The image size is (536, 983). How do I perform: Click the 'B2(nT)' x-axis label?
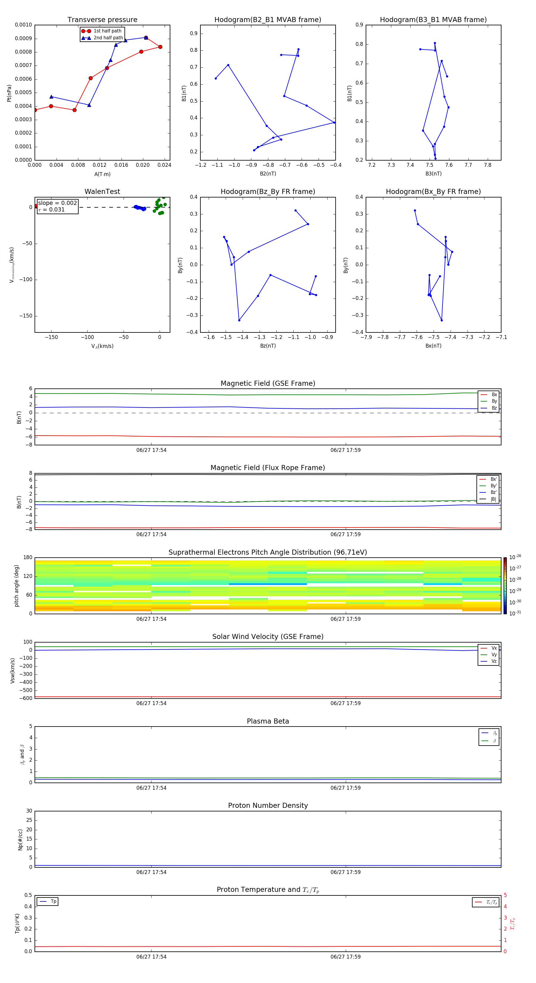(x=268, y=174)
